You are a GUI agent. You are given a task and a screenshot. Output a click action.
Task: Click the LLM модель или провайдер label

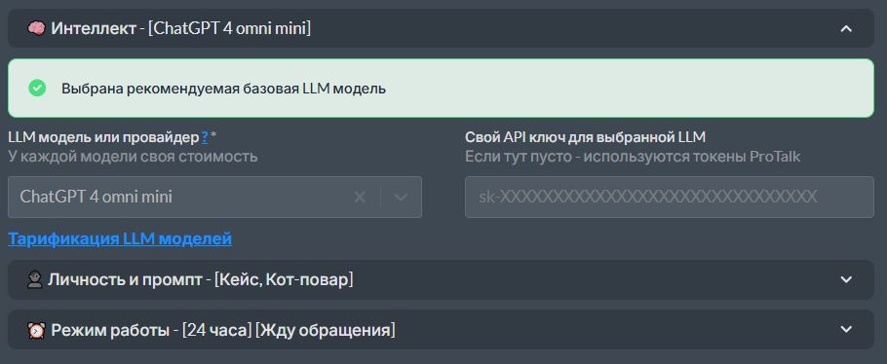103,137
